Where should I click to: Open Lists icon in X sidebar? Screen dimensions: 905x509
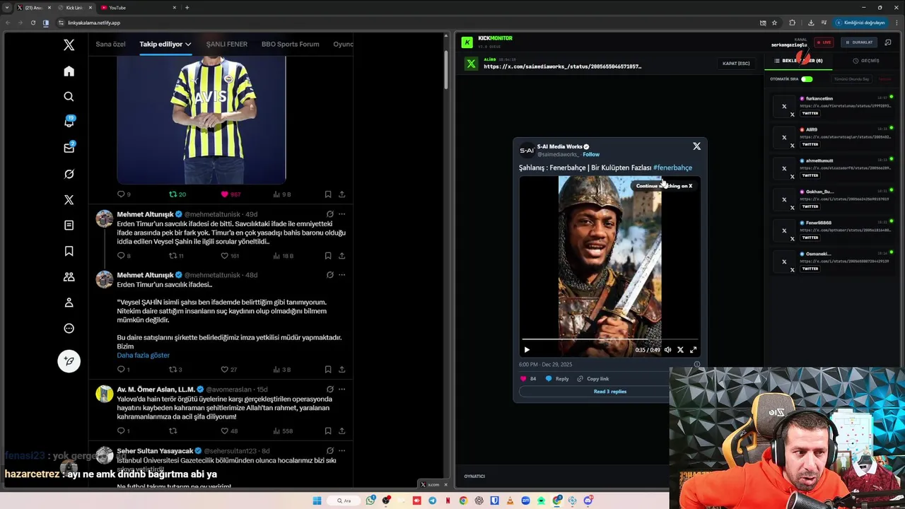click(x=69, y=226)
